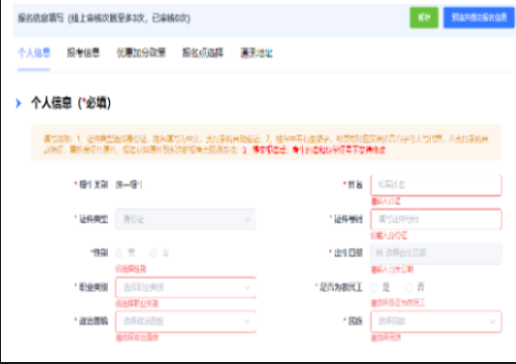Go to the 报名点选择 tab
Screen dimensions: 516x364
203,53
